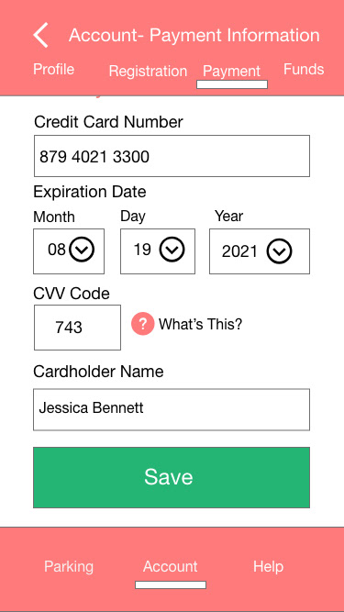Click the Account- Payment Information title
The image size is (344, 612).
(194, 35)
